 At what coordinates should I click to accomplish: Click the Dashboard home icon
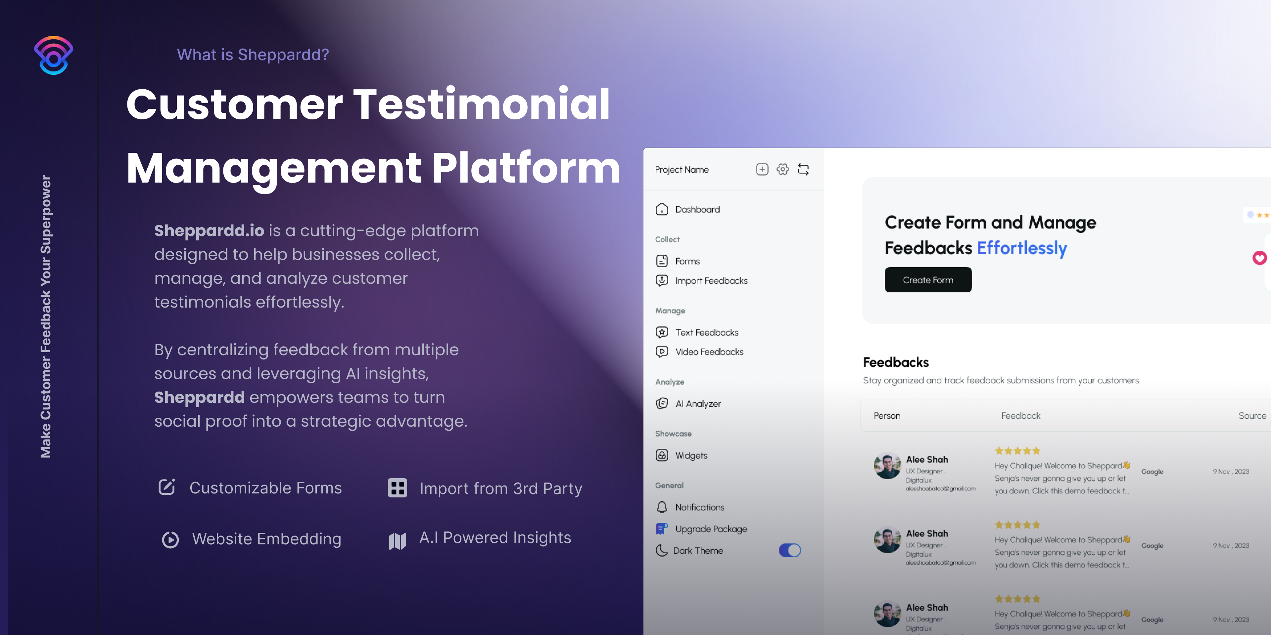662,210
